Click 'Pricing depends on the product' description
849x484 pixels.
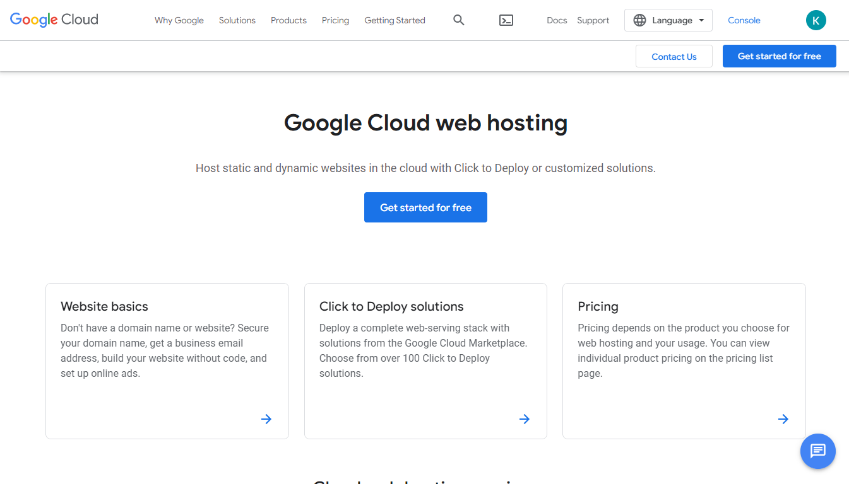click(684, 350)
